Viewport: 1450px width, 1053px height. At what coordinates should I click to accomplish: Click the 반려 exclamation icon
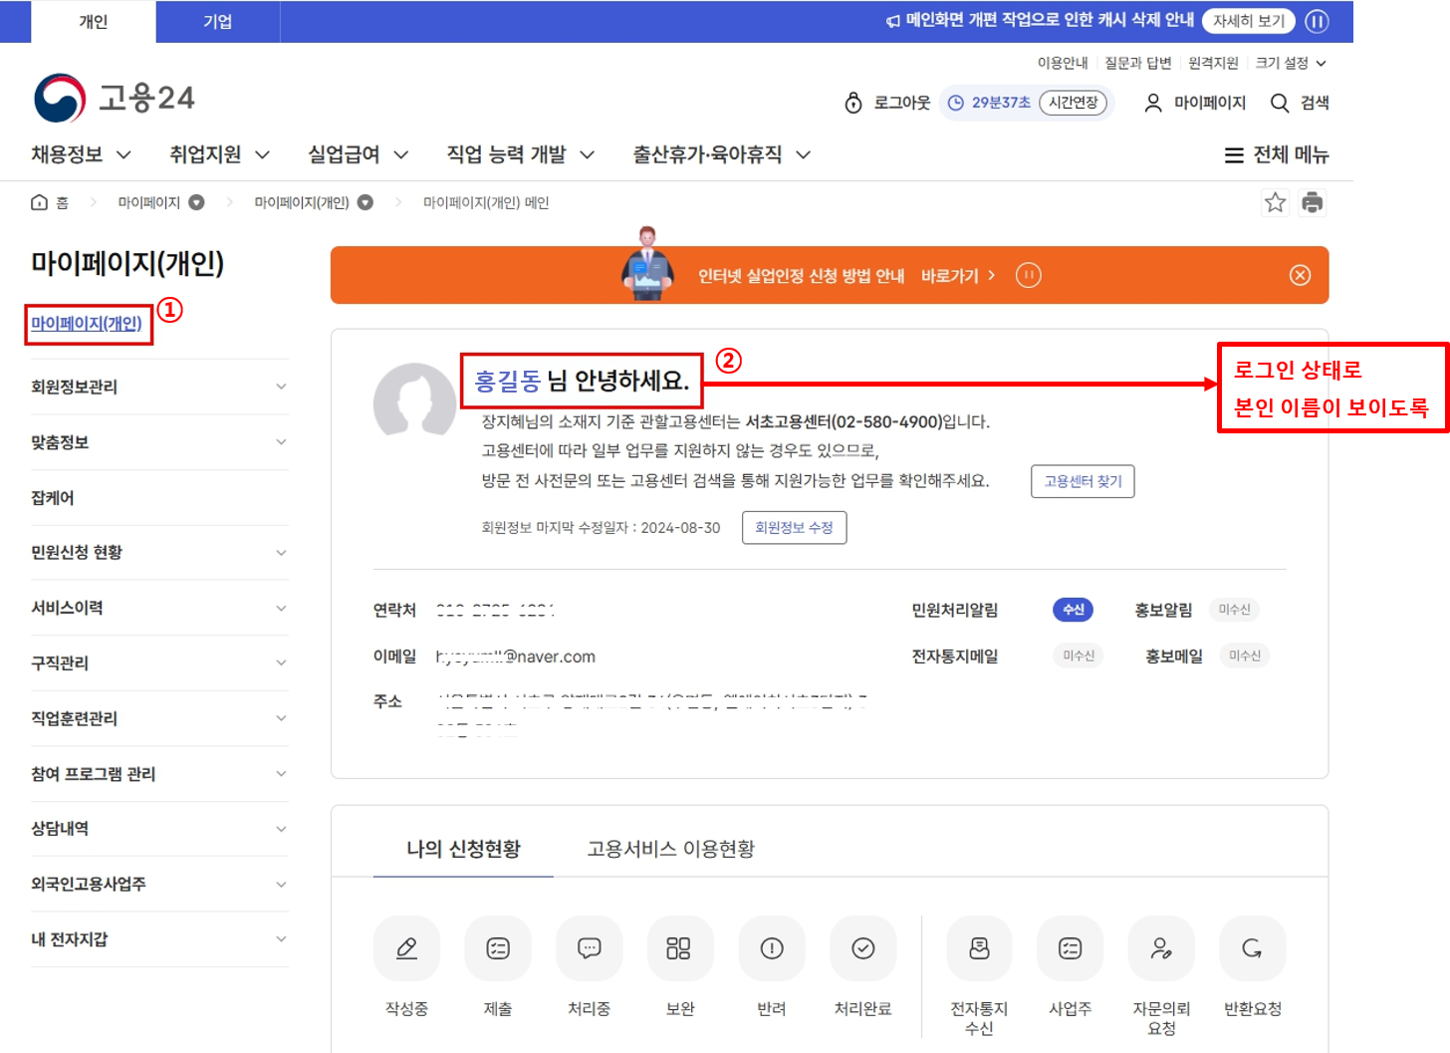(772, 948)
